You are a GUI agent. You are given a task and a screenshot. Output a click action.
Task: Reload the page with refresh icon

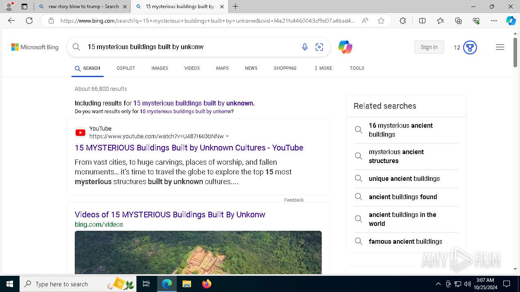pos(29,21)
